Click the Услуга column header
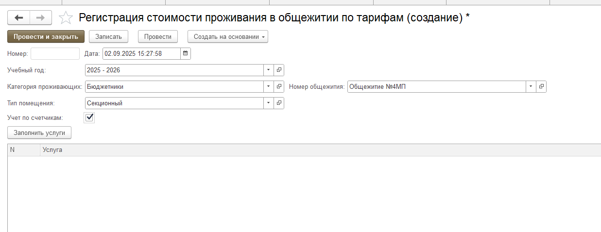Image resolution: width=601 pixels, height=232 pixels. (x=52, y=150)
